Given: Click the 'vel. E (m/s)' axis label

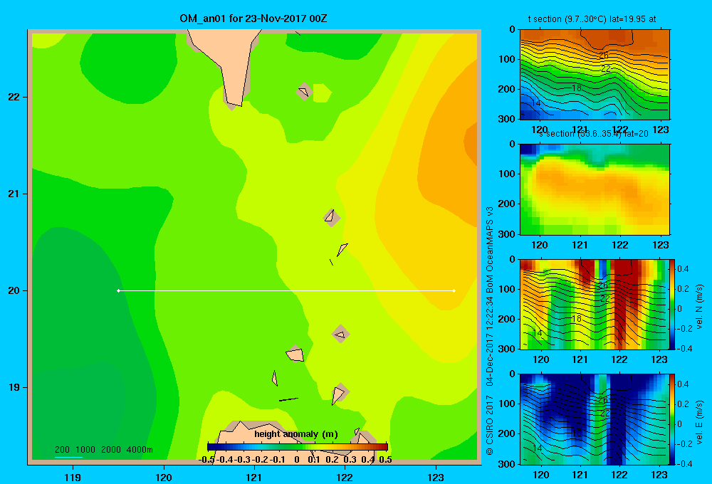Looking at the screenshot, I should 699,421.
